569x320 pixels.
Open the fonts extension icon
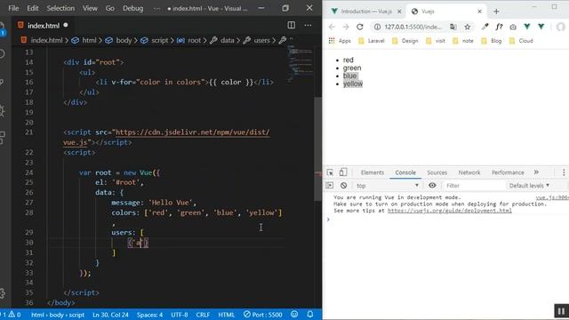click(x=499, y=27)
